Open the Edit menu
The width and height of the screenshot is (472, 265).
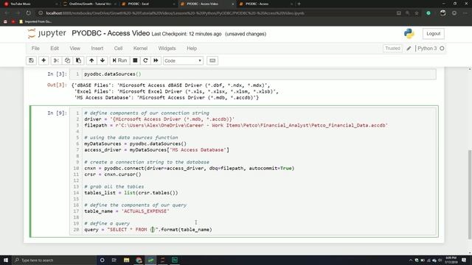[55, 49]
